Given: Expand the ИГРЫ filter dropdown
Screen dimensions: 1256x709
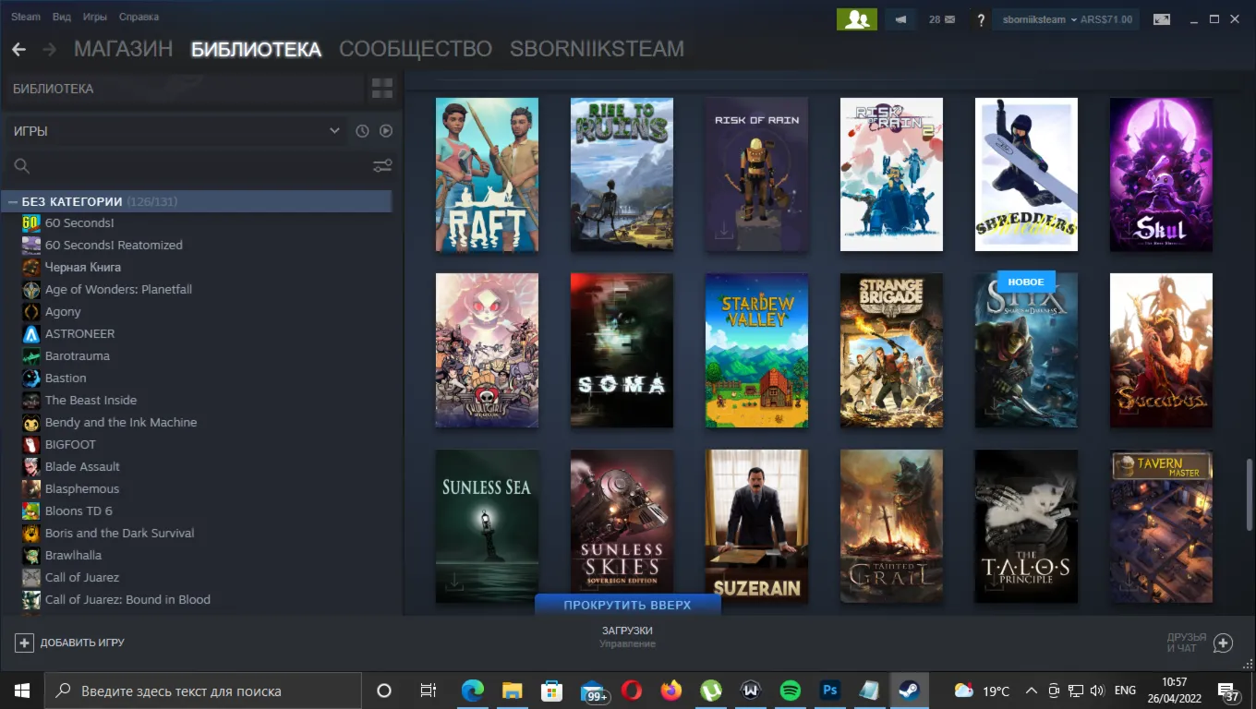Looking at the screenshot, I should click(177, 131).
